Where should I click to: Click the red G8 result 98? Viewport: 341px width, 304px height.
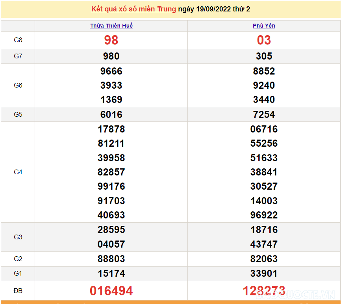(x=111, y=40)
